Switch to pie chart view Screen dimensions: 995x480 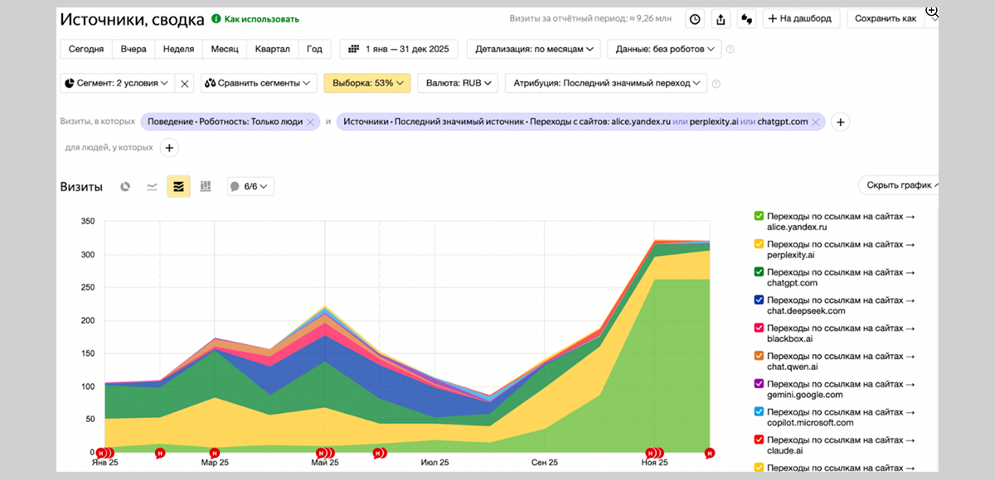126,187
